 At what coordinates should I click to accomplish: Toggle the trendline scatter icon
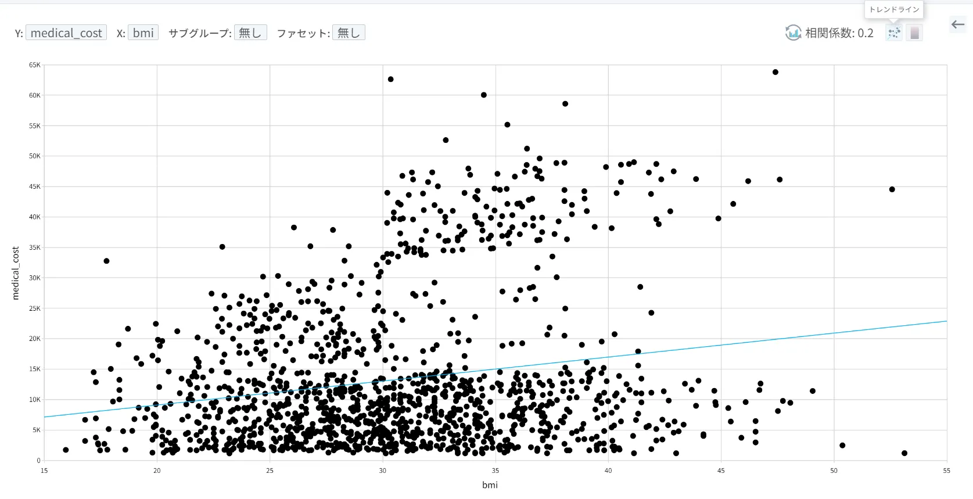(x=894, y=33)
